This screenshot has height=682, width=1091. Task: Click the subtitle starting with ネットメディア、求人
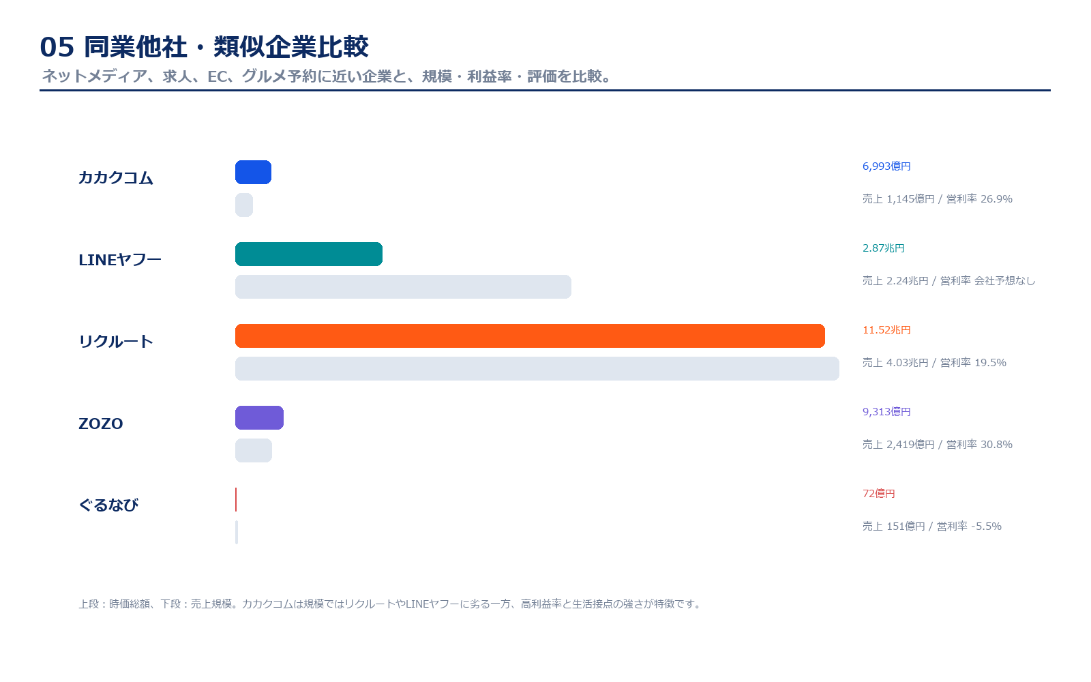tap(327, 76)
